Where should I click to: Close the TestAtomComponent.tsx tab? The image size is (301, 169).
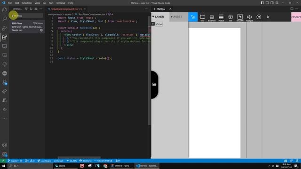tap(85, 9)
